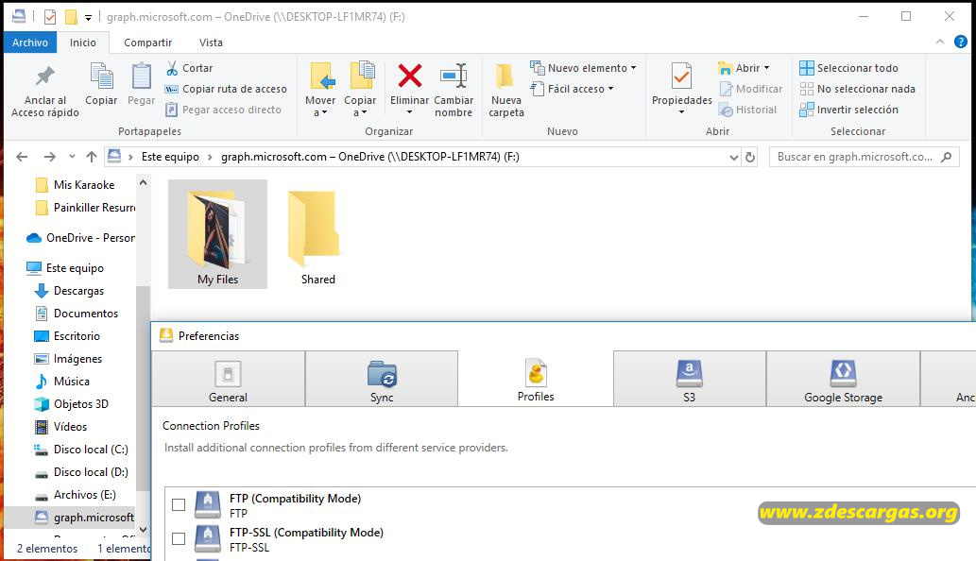Enable FTP-SSL (Compatibility Mode) profile checkbox
Screen dimensions: 976x561
[179, 538]
